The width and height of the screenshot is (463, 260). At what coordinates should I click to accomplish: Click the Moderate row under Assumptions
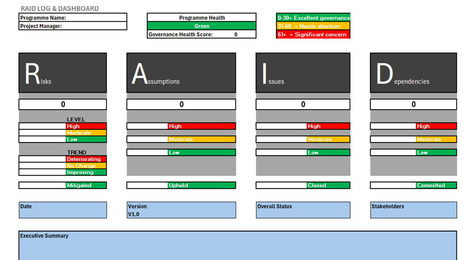coord(181,139)
